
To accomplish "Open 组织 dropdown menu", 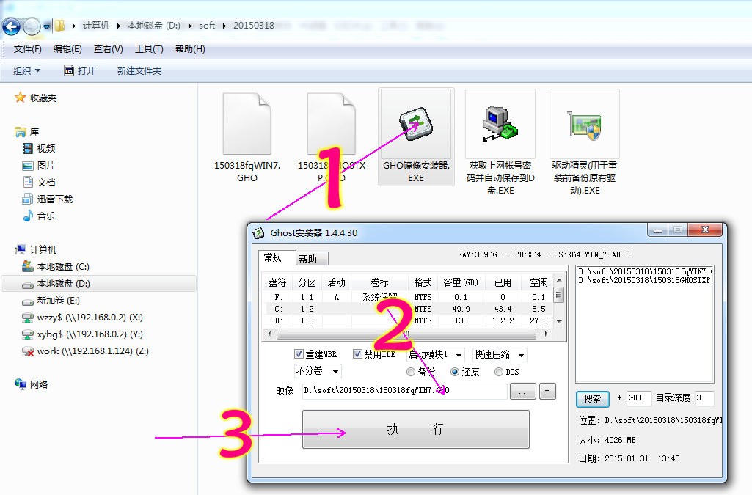I will point(27,71).
